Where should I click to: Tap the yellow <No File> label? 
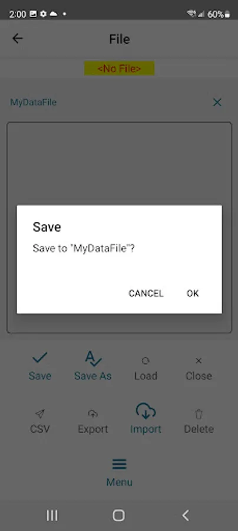(120, 68)
